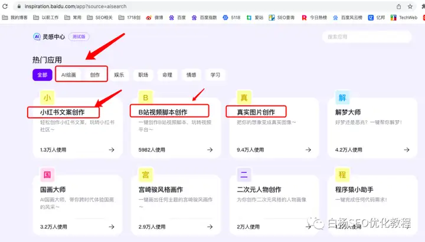Reload the page with the refresh icon
This screenshot has height=242, width=425.
click(x=5, y=6)
